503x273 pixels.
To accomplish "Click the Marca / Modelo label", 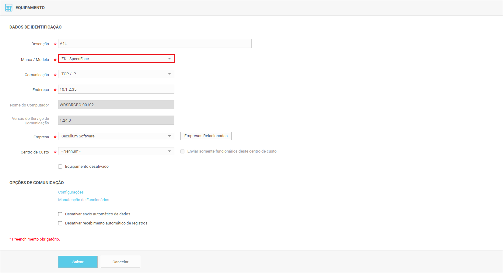I will click(35, 60).
